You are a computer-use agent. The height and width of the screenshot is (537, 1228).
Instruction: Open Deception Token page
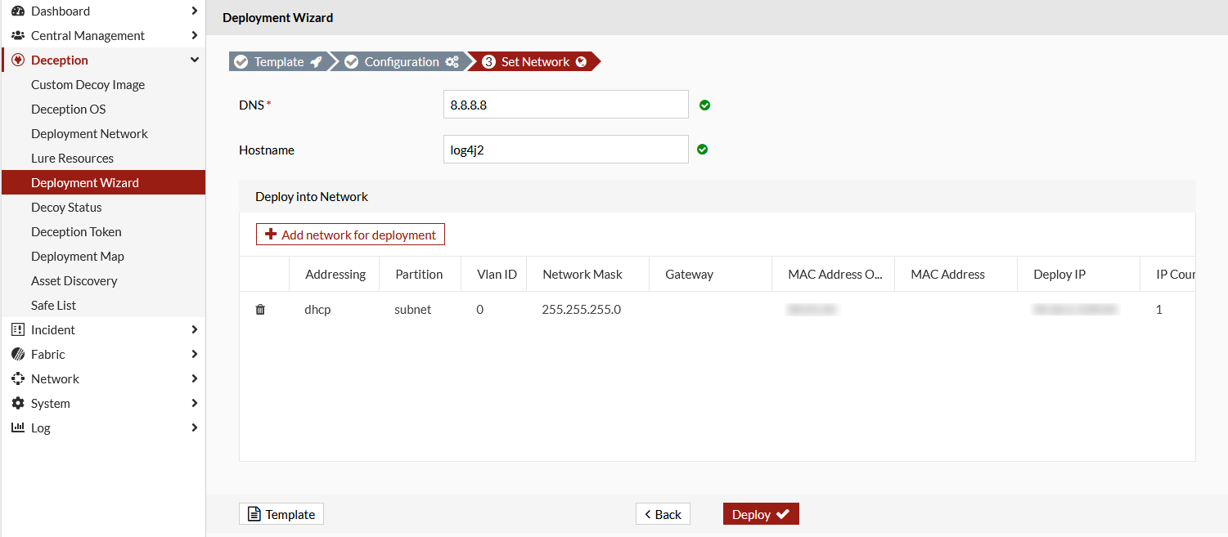point(103,232)
